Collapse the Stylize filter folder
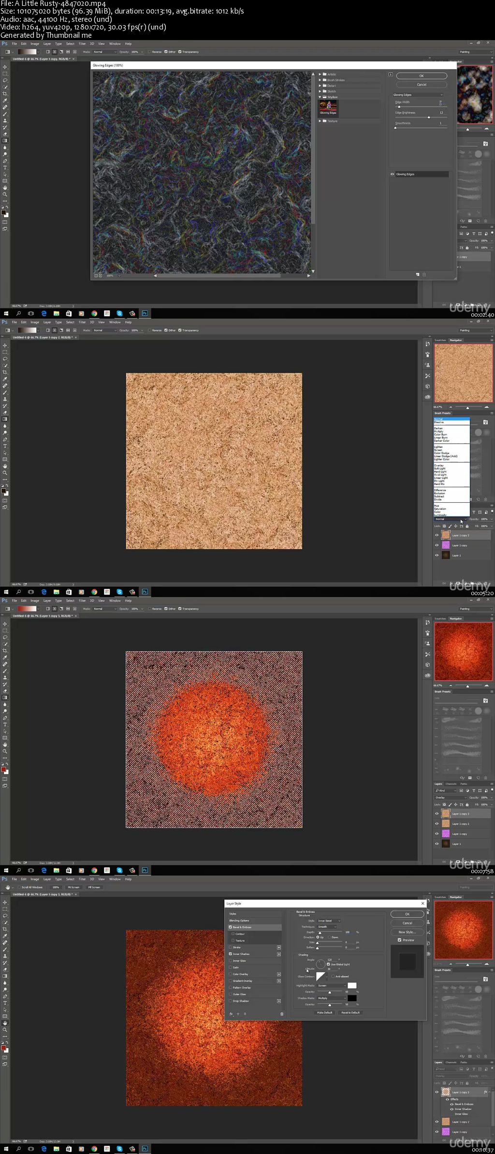The height and width of the screenshot is (1154, 495). point(320,97)
